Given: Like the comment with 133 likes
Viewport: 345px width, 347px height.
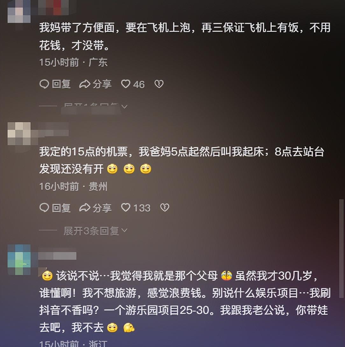Looking at the screenshot, I should click(126, 208).
